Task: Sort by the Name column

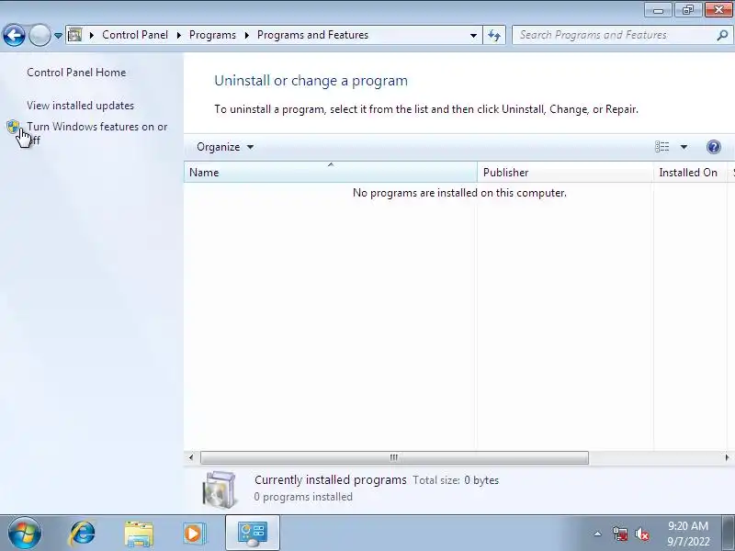Action: tap(331, 173)
